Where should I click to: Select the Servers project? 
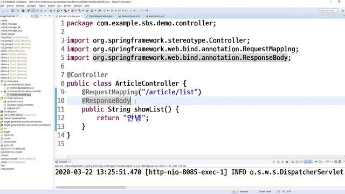(5, 155)
